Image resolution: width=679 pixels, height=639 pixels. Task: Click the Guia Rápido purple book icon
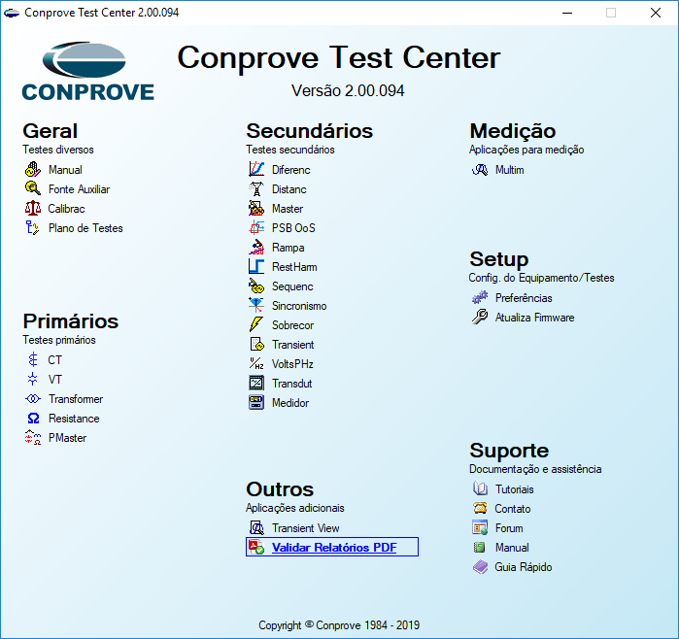coord(480,567)
